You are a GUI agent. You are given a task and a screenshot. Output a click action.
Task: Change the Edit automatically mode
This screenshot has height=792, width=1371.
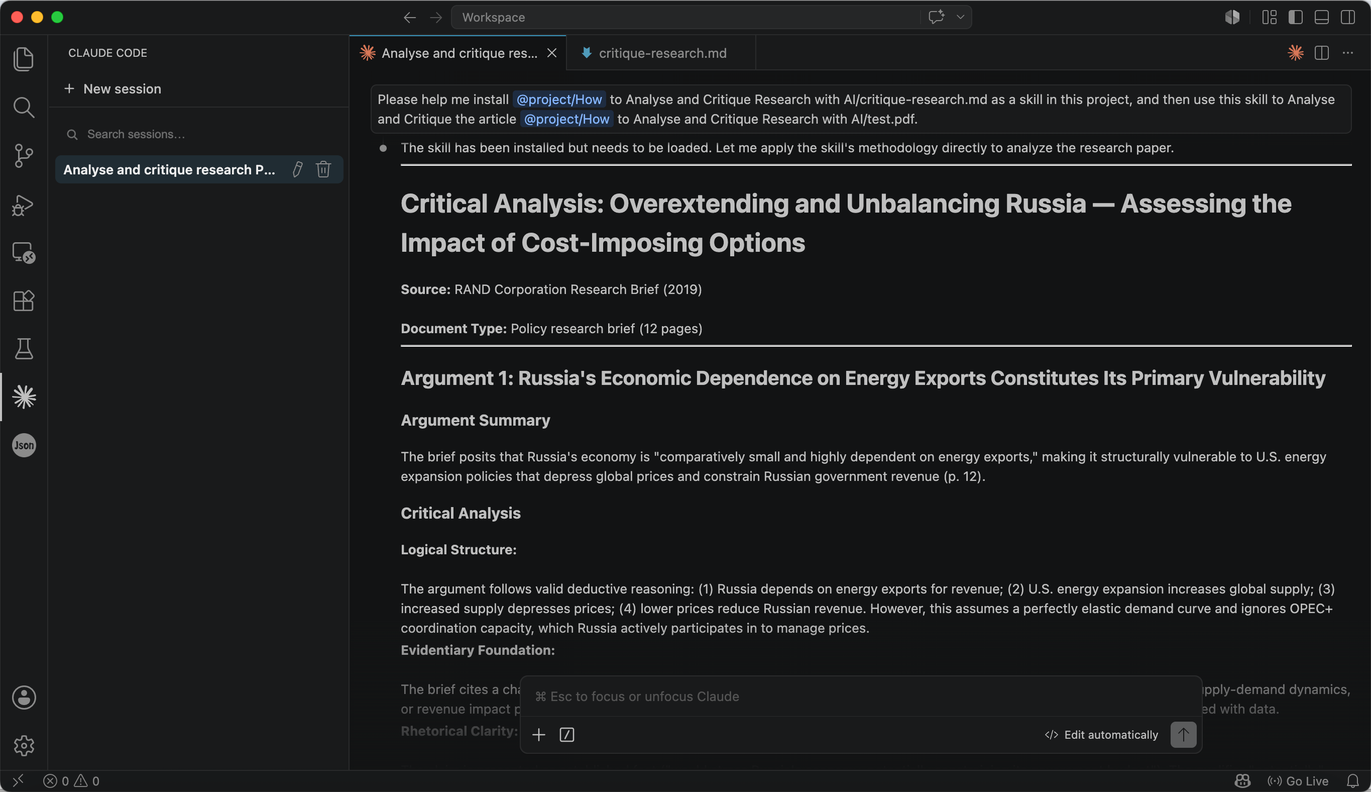tap(1101, 735)
